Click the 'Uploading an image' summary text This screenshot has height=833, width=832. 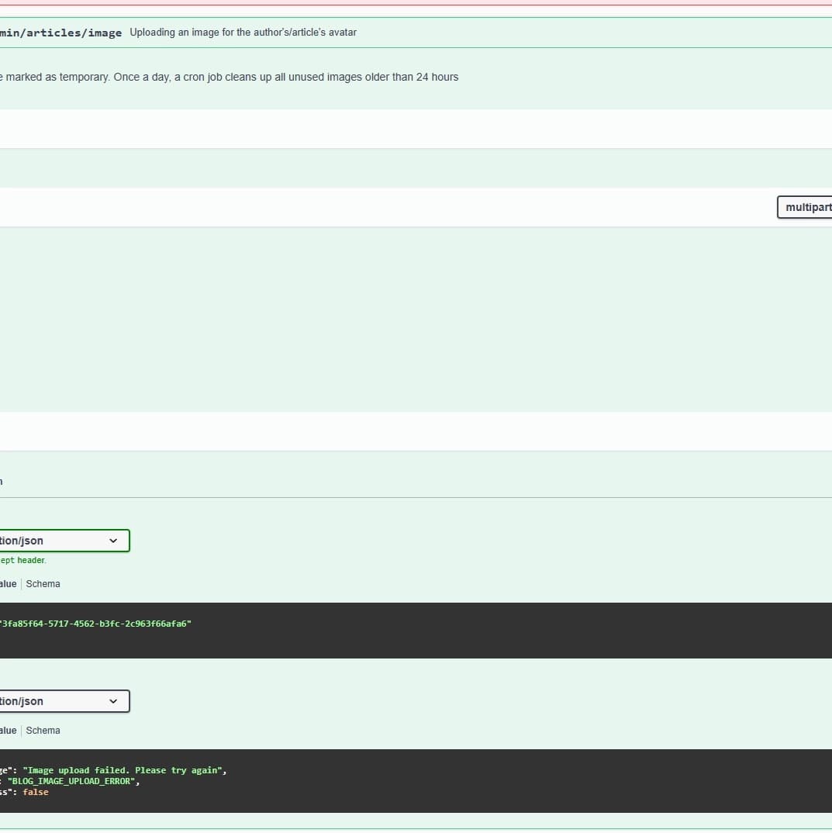[x=243, y=33]
